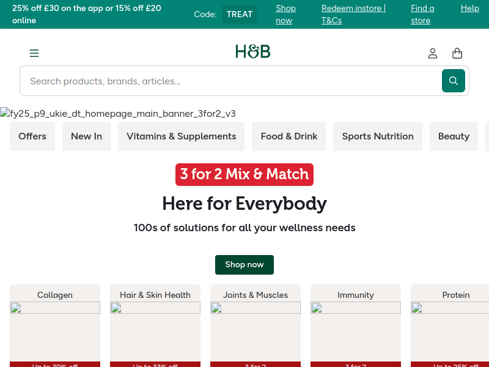Screen dimensions: 489x367
Task: Open the hamburger navigation menu
Action: click(34, 53)
